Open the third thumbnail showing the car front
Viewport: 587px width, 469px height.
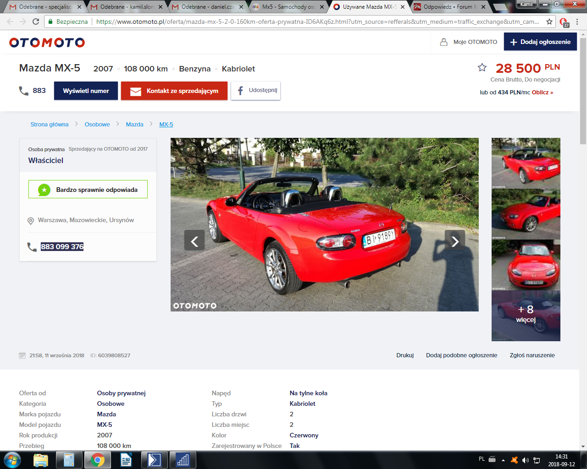pyautogui.click(x=526, y=265)
